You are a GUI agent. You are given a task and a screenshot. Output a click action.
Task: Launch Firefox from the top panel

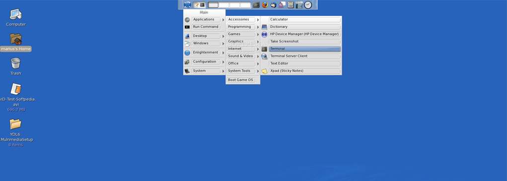[265, 5]
